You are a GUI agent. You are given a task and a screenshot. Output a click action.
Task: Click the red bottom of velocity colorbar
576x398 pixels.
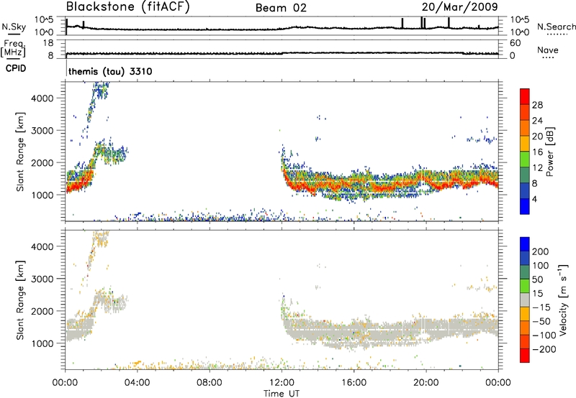pos(525,356)
